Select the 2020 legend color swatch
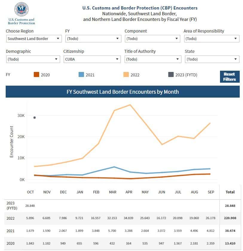Viewport: 243px width, 251px height. (36, 75)
